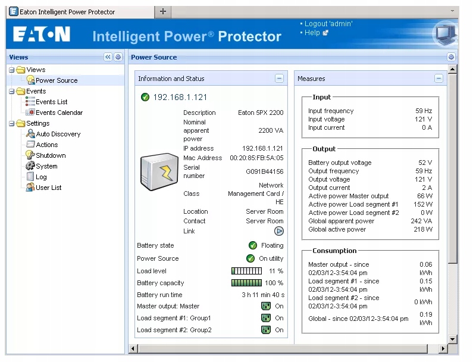Click the Battery capacity progress bar
This screenshot has width=473, height=362.
[x=246, y=283]
